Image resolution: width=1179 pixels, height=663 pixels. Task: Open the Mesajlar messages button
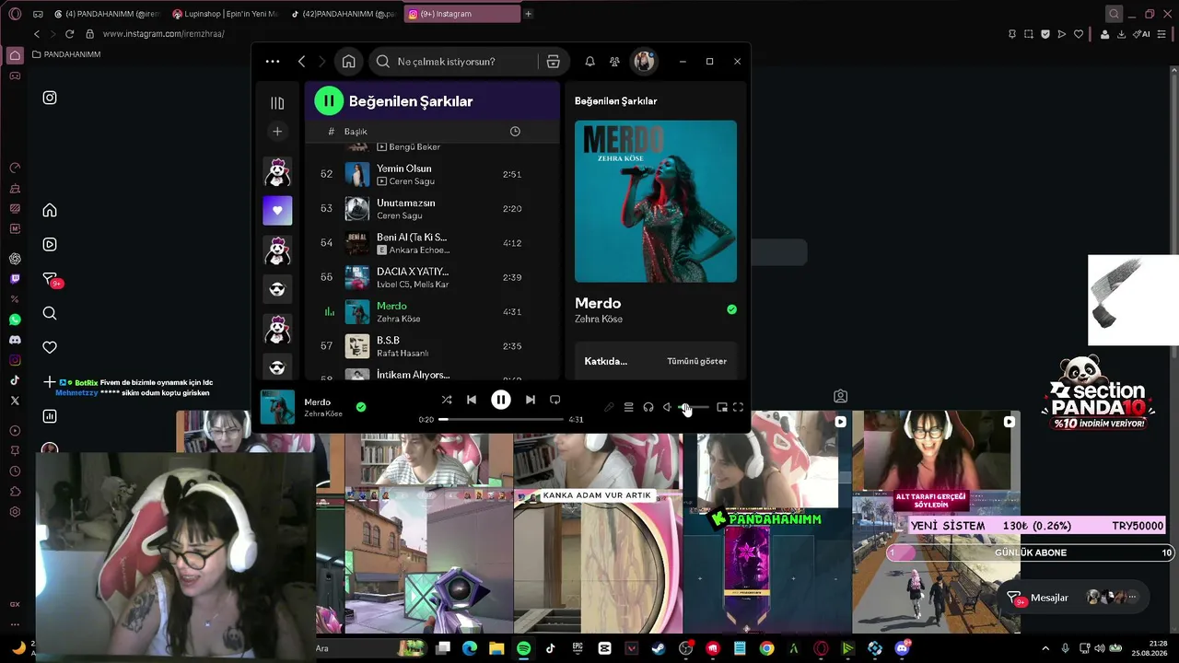point(1076,598)
